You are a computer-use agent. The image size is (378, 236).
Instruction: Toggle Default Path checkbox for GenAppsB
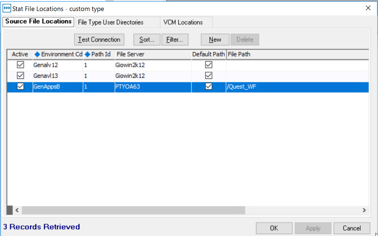(209, 87)
